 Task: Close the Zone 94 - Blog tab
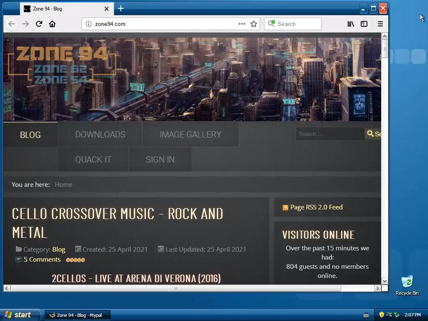pos(107,9)
